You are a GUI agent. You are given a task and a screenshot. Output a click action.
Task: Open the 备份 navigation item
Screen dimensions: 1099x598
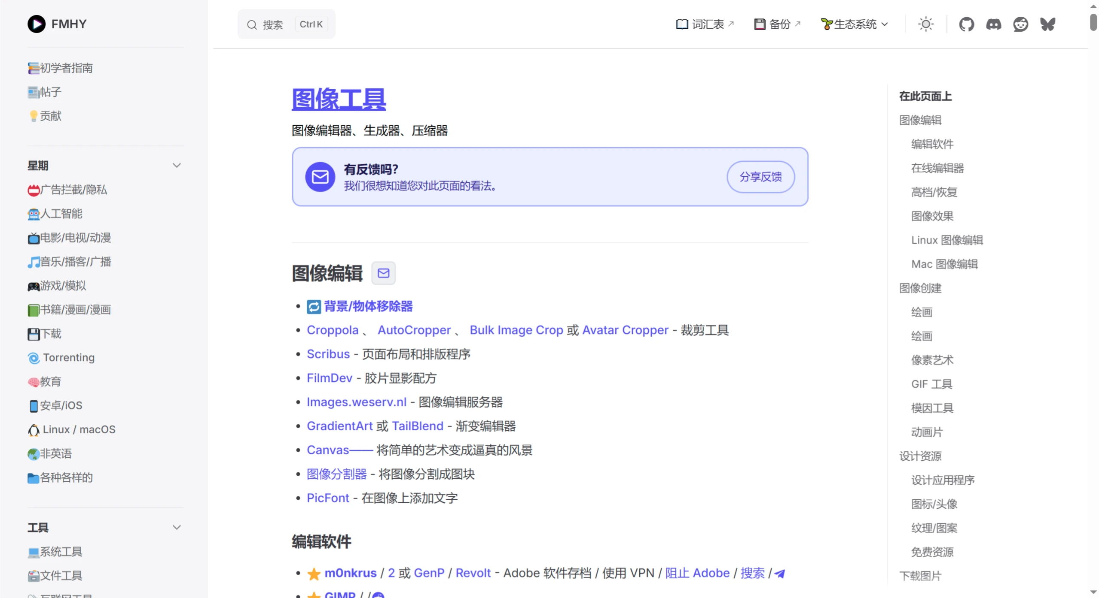click(776, 24)
